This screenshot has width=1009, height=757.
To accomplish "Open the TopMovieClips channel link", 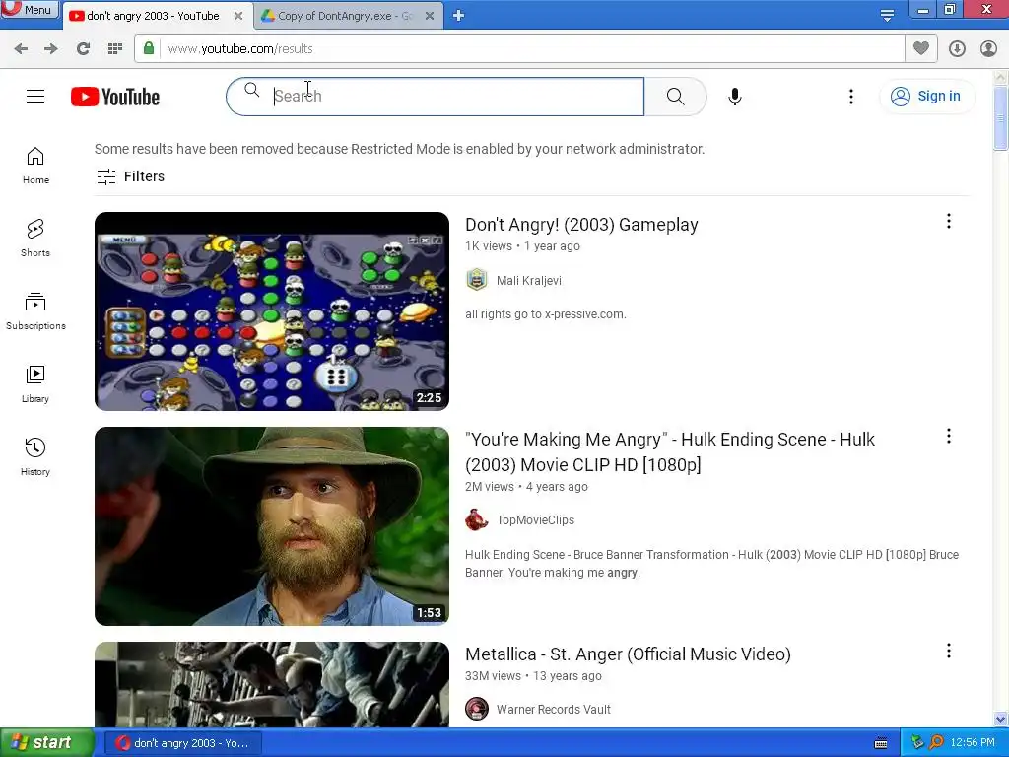I will click(x=535, y=520).
